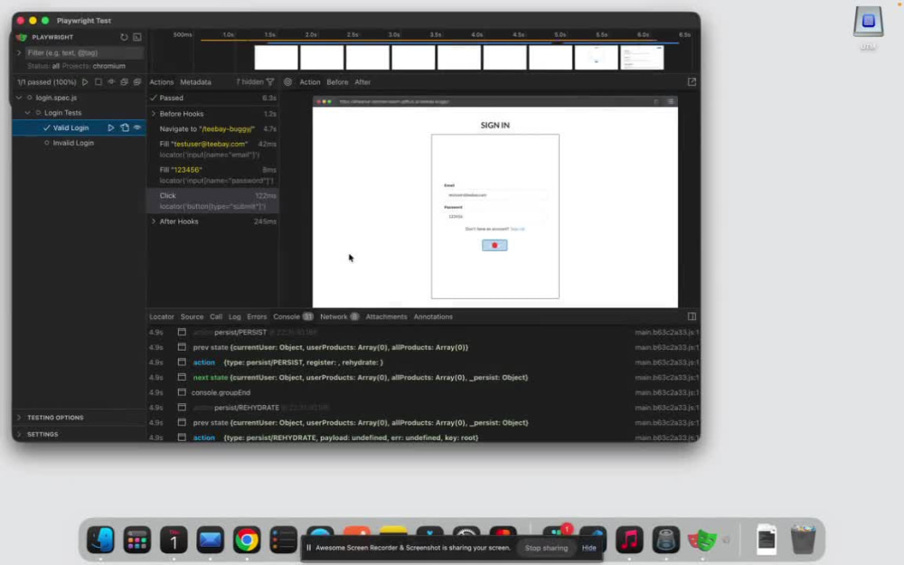This screenshot has width=904, height=565.
Task: Toggle the output terminal panel icon
Action: (137, 37)
